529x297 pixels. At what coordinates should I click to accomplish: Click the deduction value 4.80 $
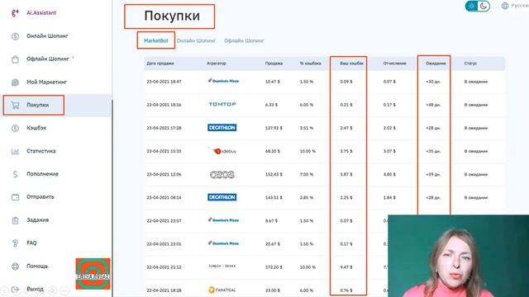click(389, 174)
